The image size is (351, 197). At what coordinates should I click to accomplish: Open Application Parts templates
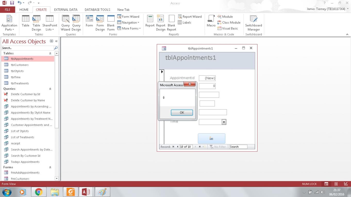click(x=9, y=23)
